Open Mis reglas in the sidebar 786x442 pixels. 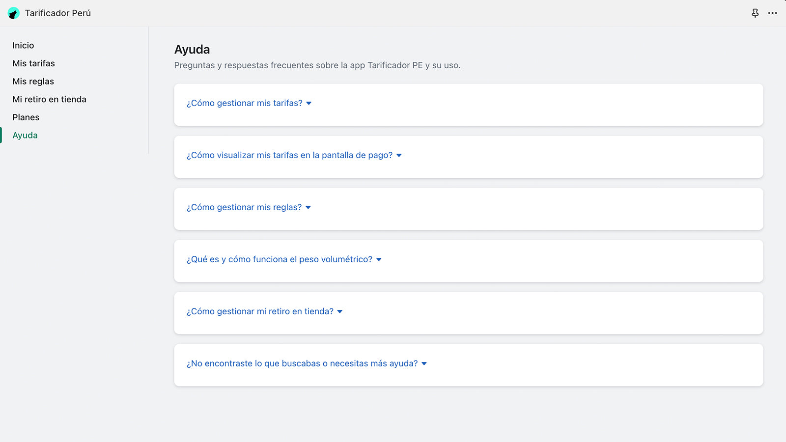tap(33, 82)
